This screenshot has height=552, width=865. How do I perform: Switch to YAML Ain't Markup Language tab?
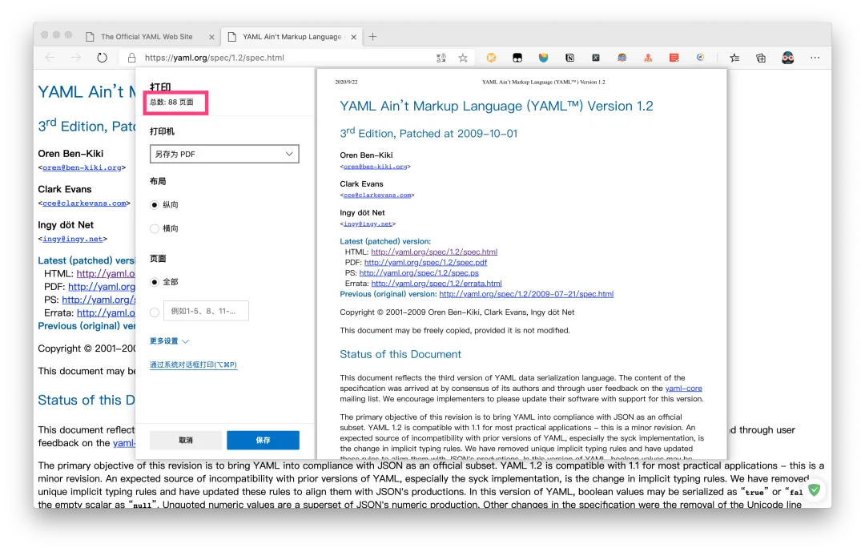point(292,36)
